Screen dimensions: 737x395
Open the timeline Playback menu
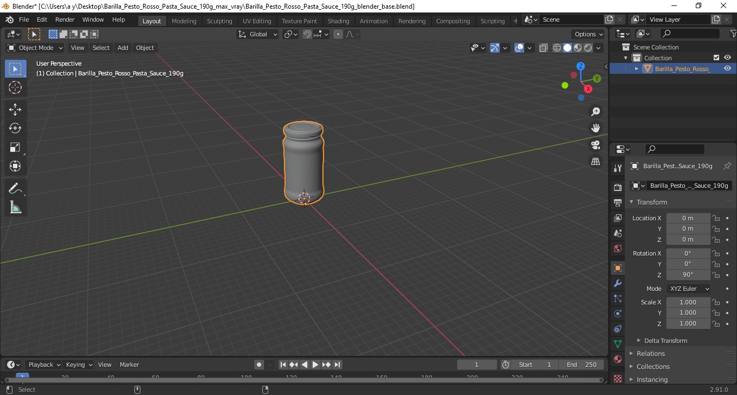(x=43, y=365)
